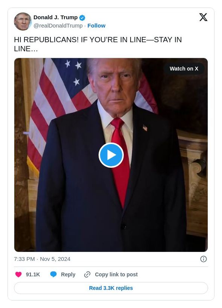Open Donald J. Trump's profile picture
Viewport: 222px width, 308px height.
(x=23, y=21)
